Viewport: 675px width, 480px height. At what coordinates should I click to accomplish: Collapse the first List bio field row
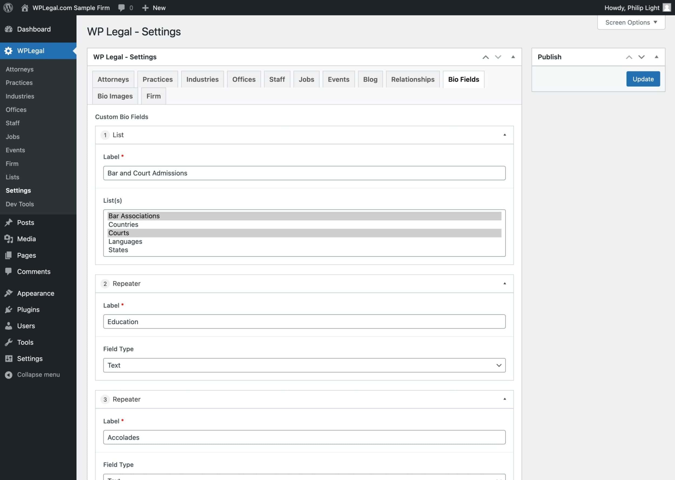[505, 135]
